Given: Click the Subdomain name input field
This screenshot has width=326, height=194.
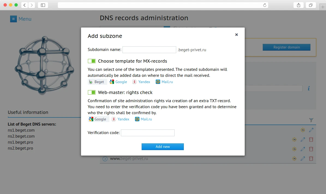Looking at the screenshot, I should point(149,50).
